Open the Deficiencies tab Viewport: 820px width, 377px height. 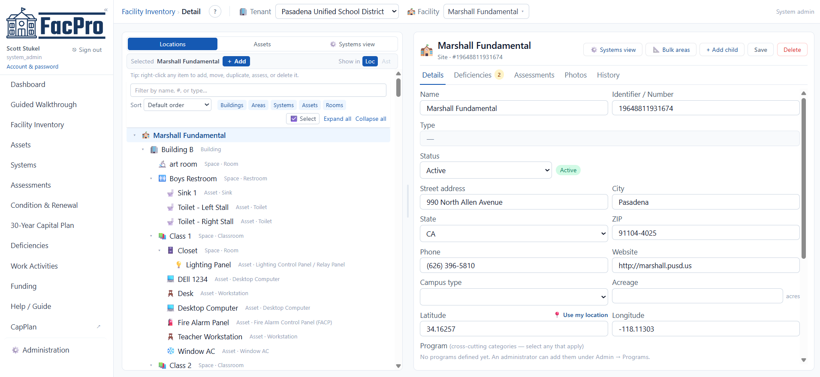478,75
